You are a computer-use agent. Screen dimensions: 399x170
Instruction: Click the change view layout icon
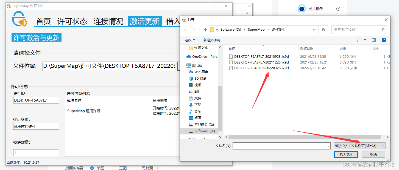359,40
